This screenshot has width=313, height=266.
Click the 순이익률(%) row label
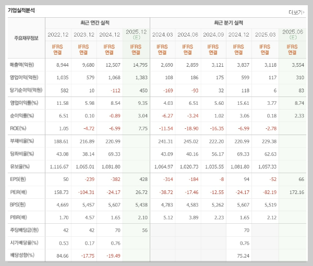point(22,116)
